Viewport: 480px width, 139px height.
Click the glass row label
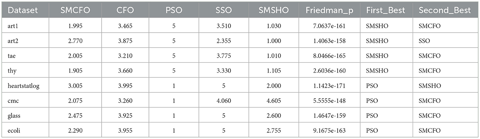[14, 115]
